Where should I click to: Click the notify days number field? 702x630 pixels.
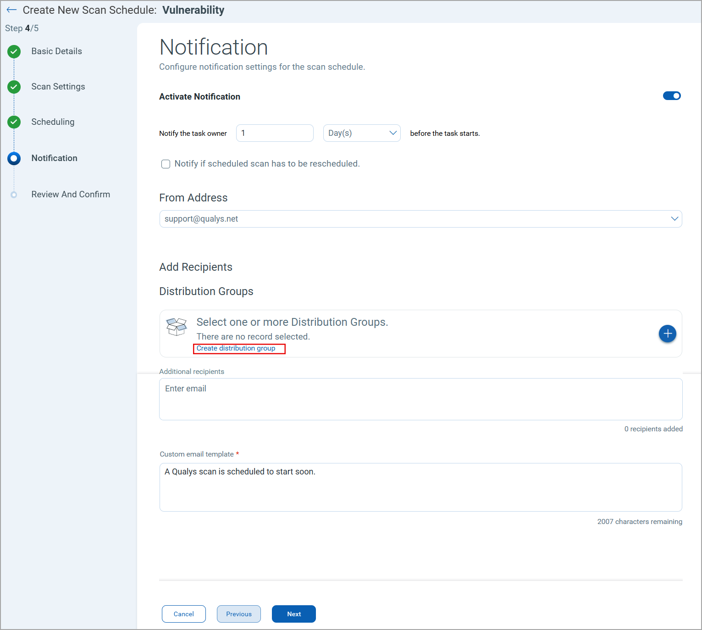(x=274, y=133)
